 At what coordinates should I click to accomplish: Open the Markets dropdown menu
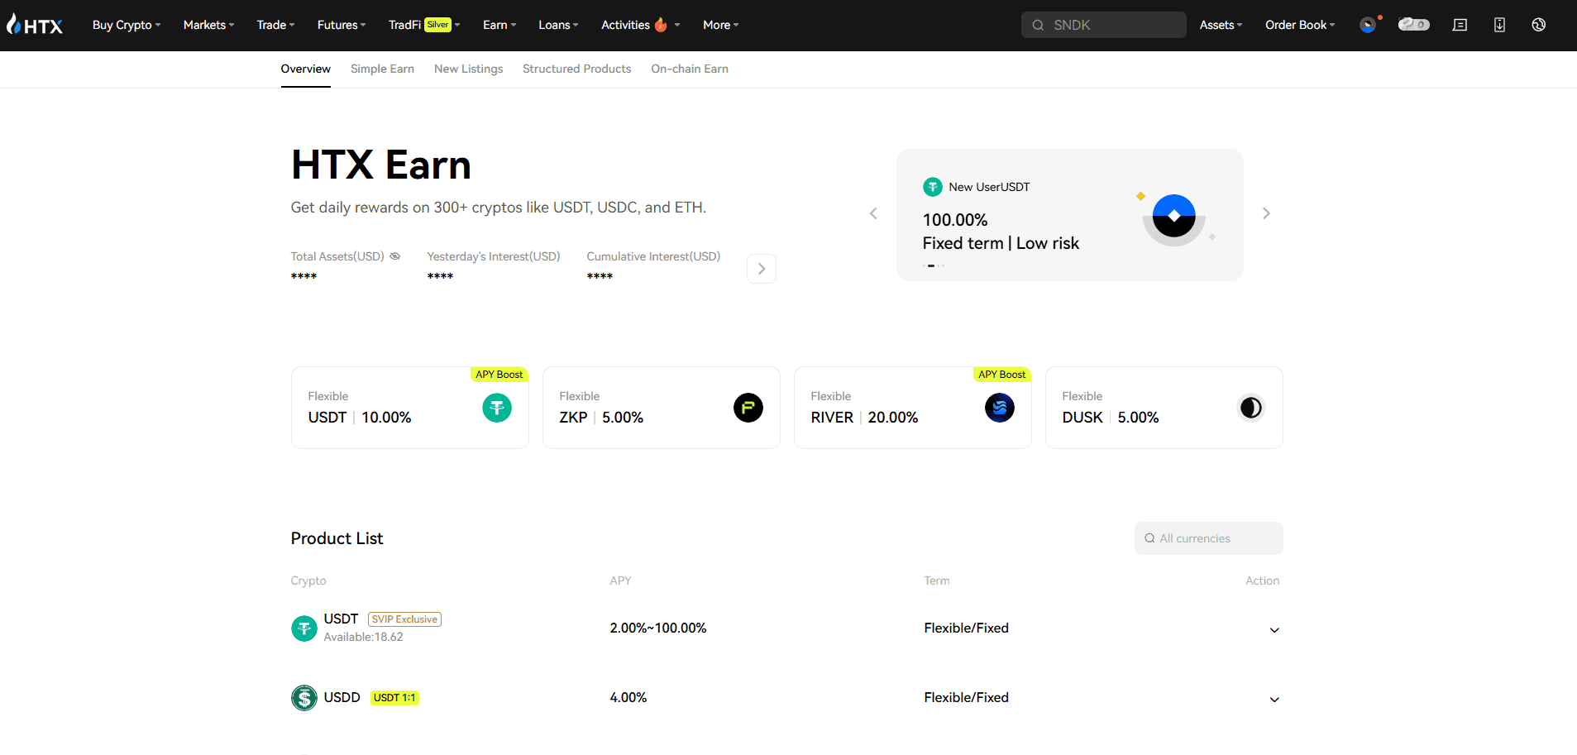coord(208,25)
